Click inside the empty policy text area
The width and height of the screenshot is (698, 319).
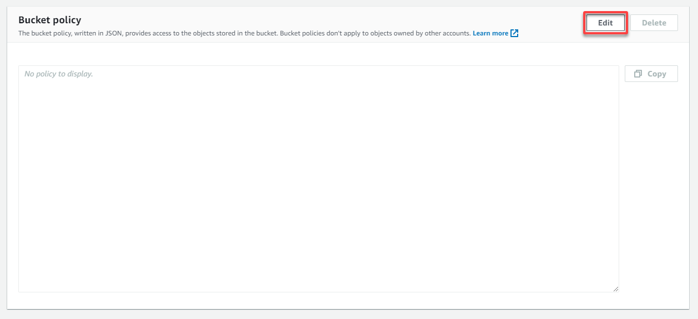click(x=318, y=178)
